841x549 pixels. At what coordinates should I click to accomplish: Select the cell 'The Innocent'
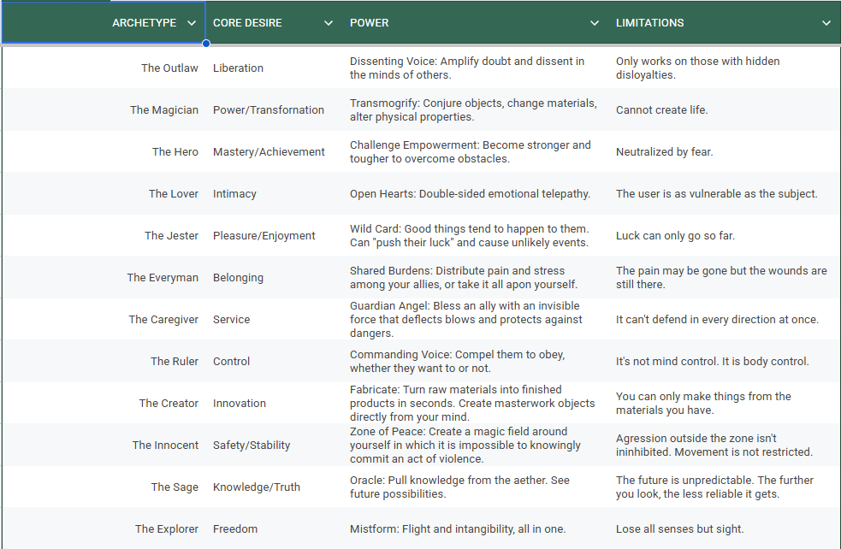tap(104, 445)
